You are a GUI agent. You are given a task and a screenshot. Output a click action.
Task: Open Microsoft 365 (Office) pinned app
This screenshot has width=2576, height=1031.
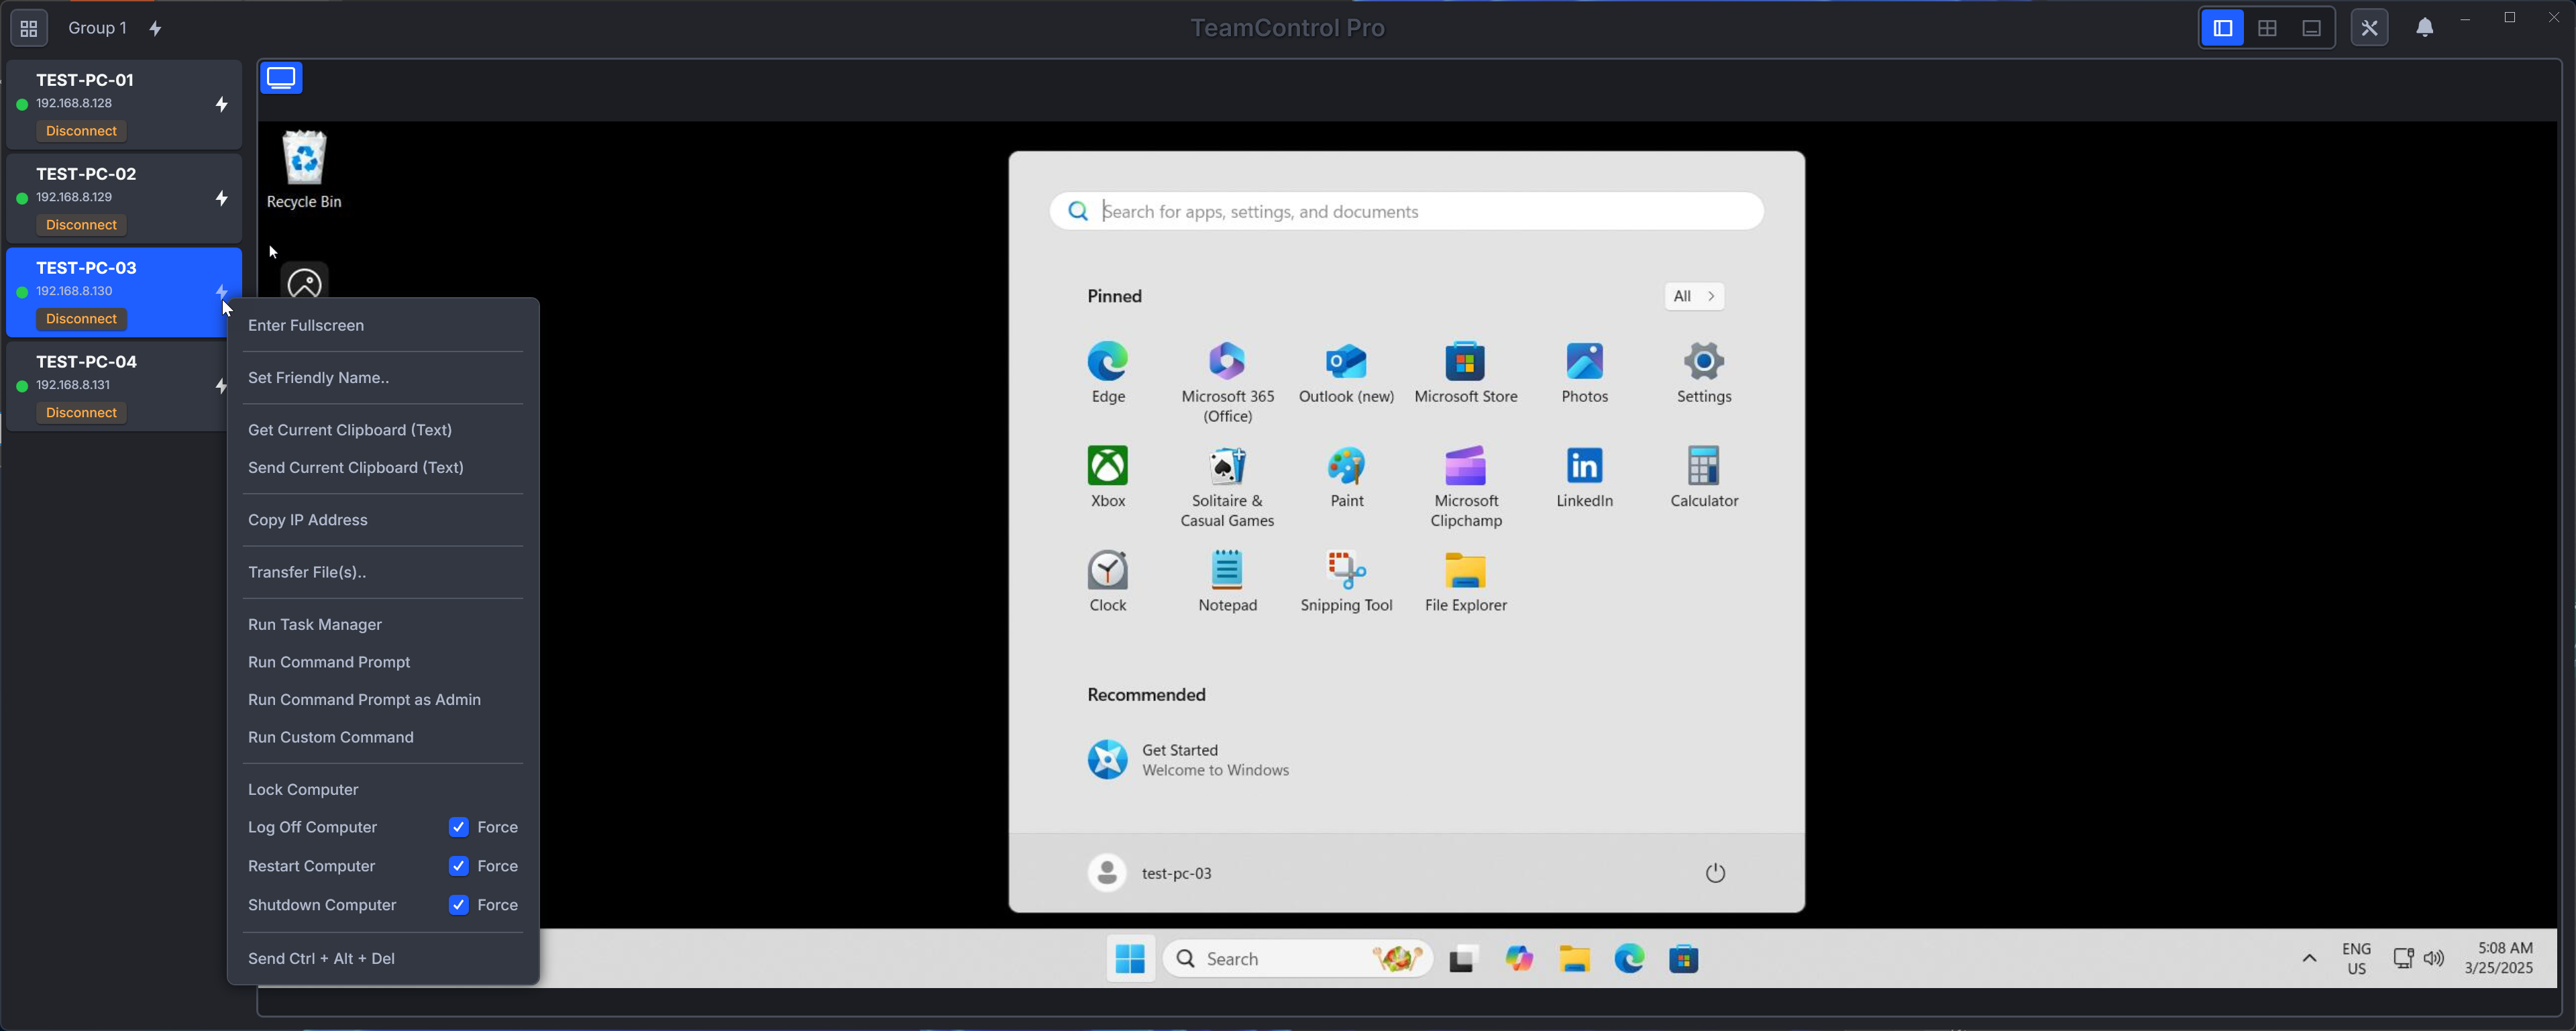point(1227,382)
